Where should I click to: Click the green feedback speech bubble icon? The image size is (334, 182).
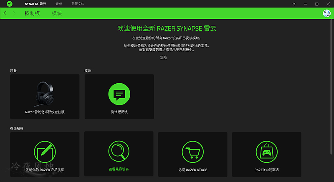click(x=119, y=94)
